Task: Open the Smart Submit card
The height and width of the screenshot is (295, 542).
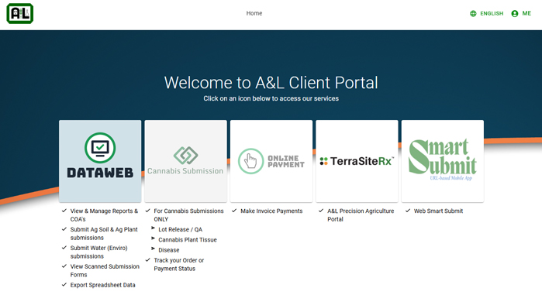Action: tap(443, 161)
